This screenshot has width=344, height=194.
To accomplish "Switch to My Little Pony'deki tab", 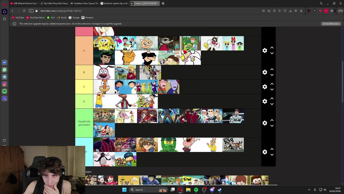I will pos(54,4).
